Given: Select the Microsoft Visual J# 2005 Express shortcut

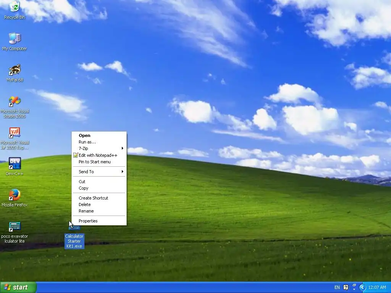Looking at the screenshot, I should click(x=15, y=138).
